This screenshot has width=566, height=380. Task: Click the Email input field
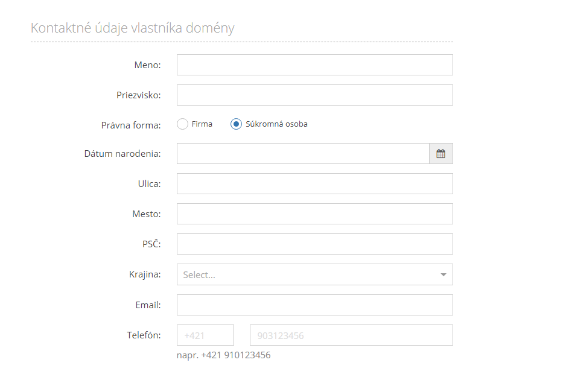pos(314,305)
